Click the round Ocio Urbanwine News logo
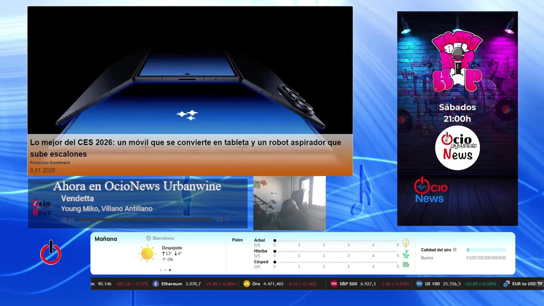The height and width of the screenshot is (306, 544). coord(457,148)
